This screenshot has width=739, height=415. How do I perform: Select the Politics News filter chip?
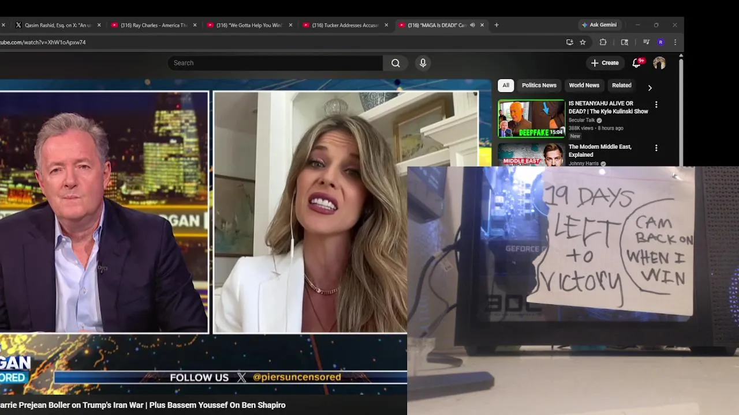[x=539, y=85]
